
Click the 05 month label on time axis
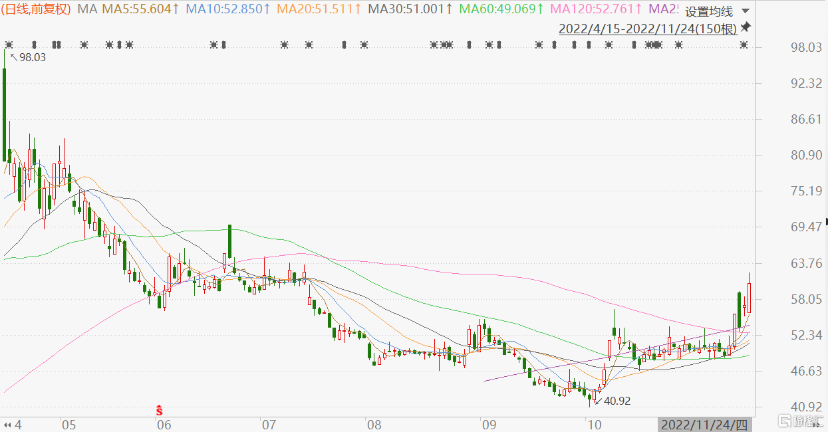69,424
